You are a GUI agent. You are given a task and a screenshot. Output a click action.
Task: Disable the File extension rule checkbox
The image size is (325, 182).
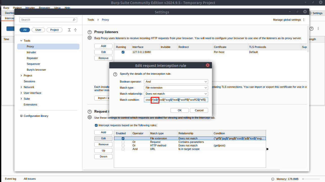coord(123,139)
